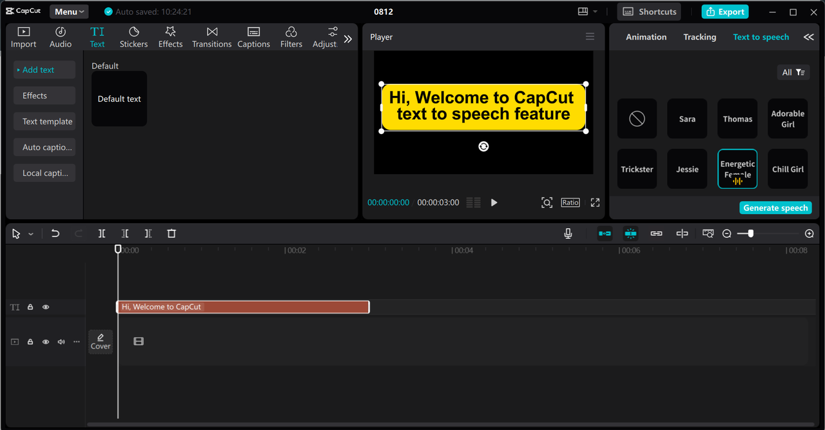Switch to the Animation tab

pyautogui.click(x=646, y=37)
